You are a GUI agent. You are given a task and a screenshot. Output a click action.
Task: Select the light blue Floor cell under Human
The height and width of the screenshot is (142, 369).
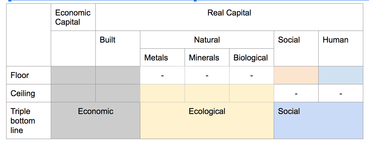[340, 75]
